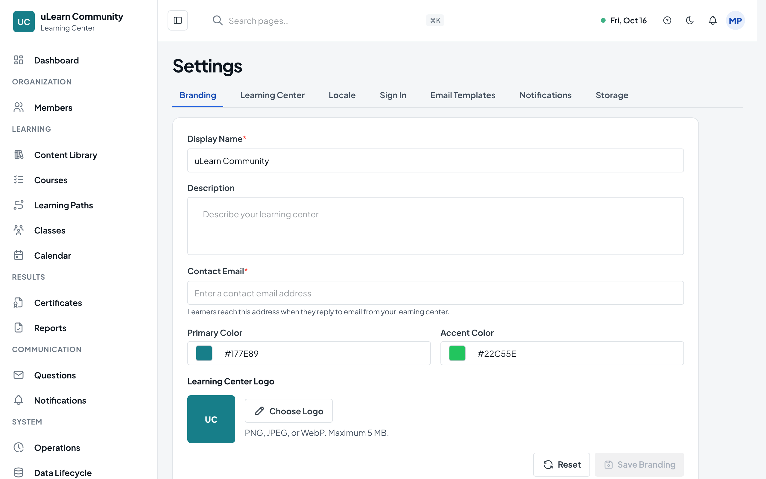Open the Accent Color green swatch

coord(457,353)
